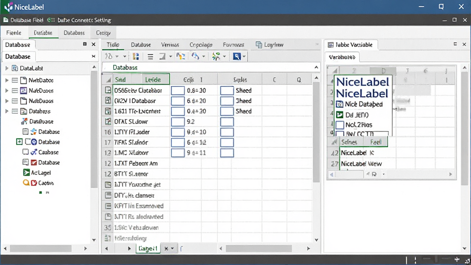This screenshot has height=265, width=471.
Task: Expand the NatDases tree node
Action: click(x=6, y=91)
